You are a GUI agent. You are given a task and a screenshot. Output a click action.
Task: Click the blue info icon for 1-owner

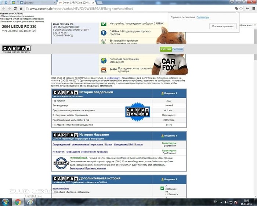click(104, 33)
